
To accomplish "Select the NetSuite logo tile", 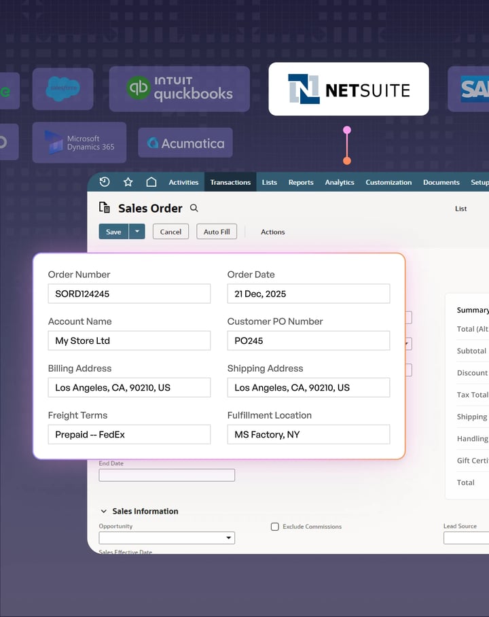I will [x=348, y=89].
